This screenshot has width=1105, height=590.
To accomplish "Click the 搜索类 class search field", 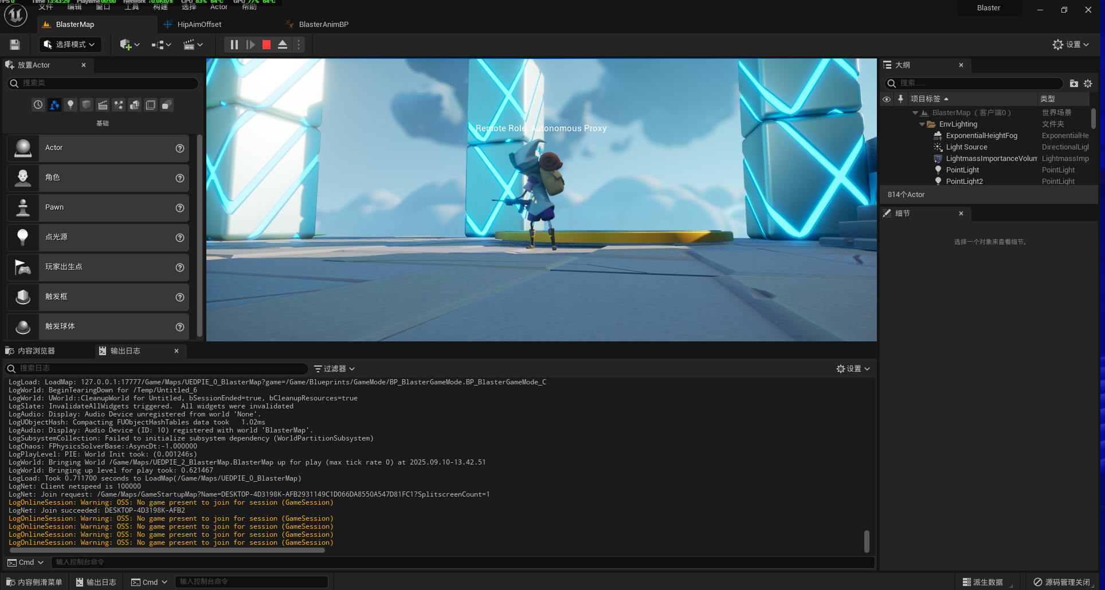I will click(103, 84).
